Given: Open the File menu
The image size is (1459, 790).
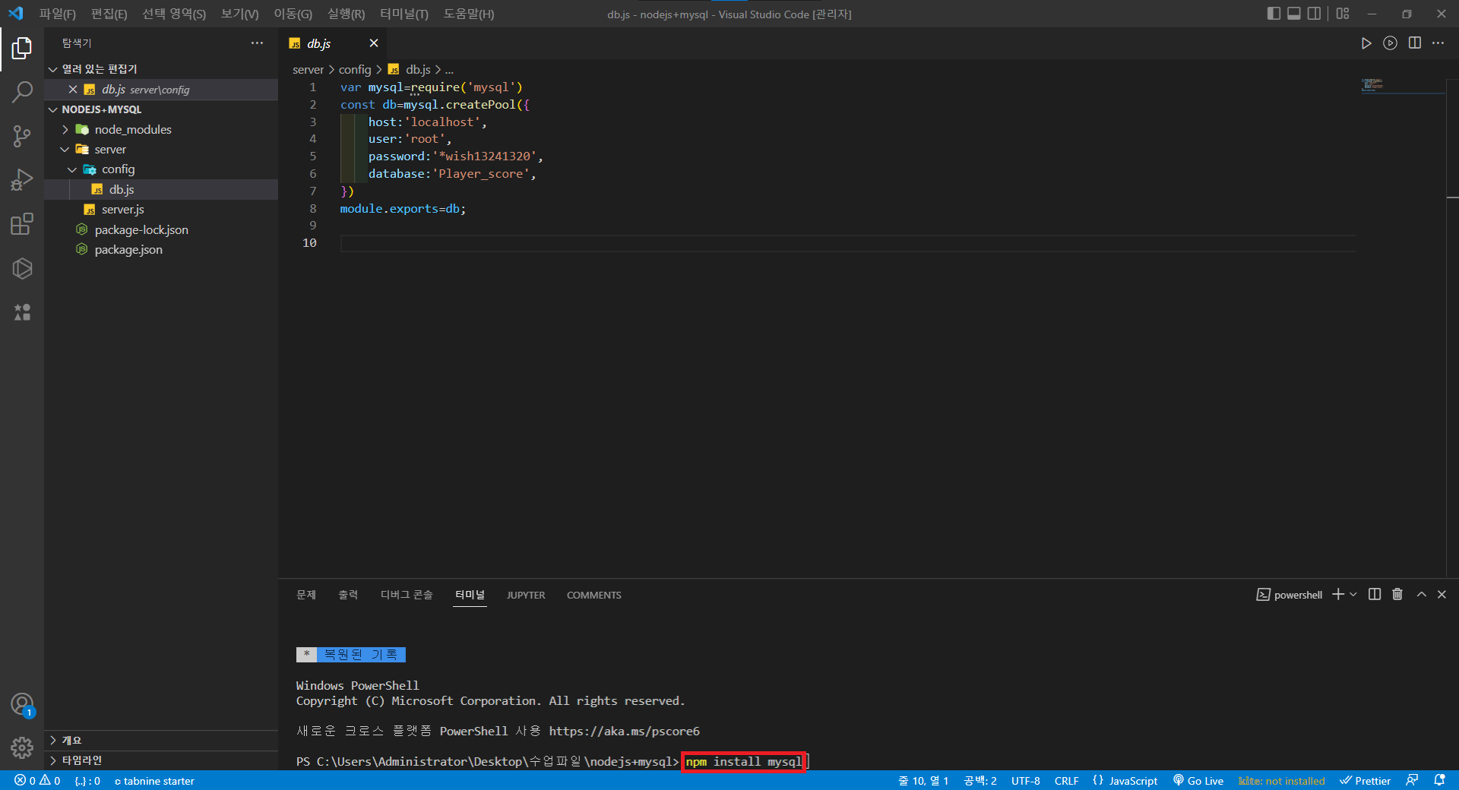Looking at the screenshot, I should pyautogui.click(x=58, y=14).
